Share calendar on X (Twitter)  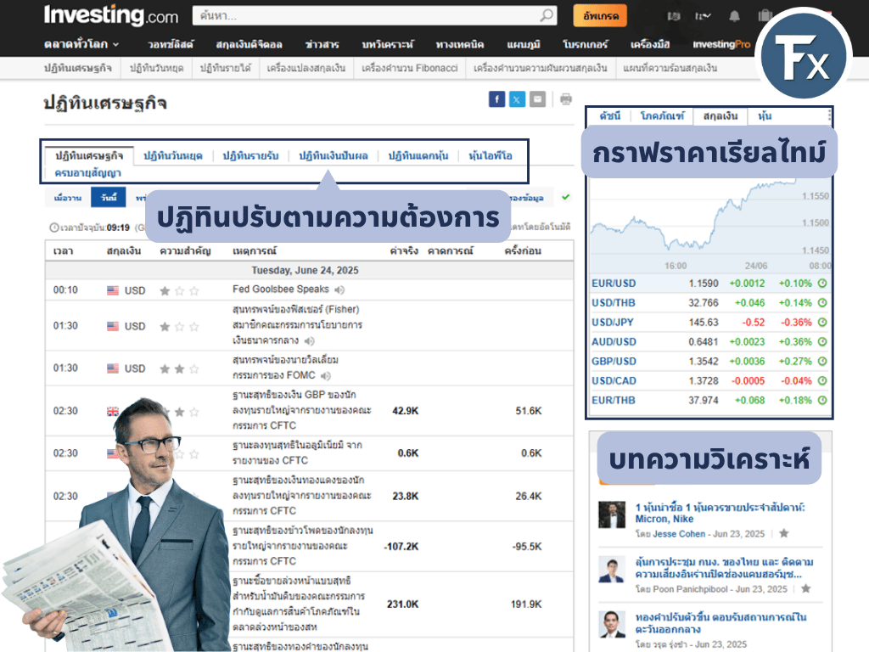click(x=517, y=99)
